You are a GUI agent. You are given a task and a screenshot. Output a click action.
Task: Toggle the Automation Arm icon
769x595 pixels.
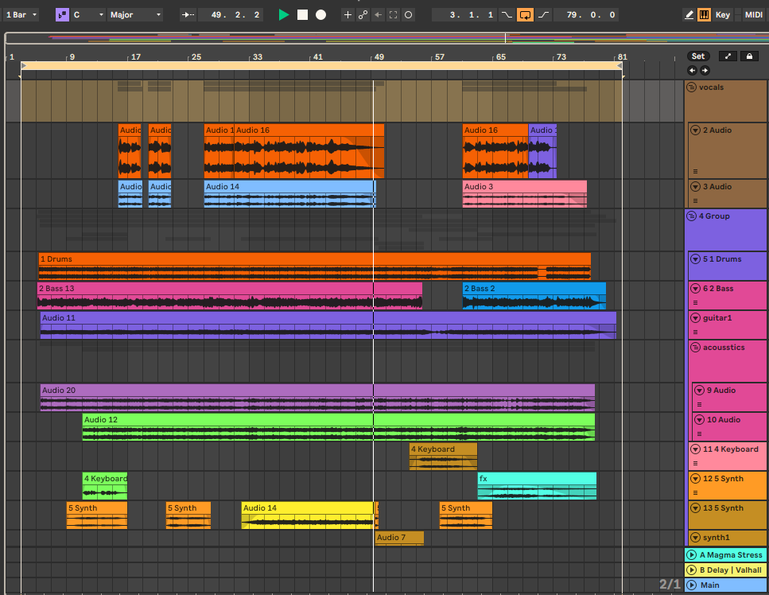[363, 15]
